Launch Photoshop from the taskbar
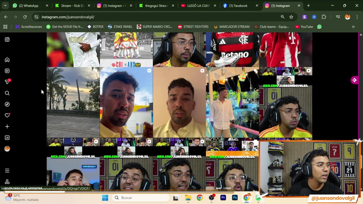Viewport: 363px width, 204px height. point(235,198)
